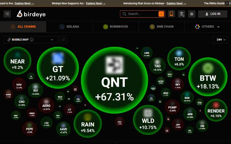
Task: Open favorites star icon
Action: [x=192, y=14]
